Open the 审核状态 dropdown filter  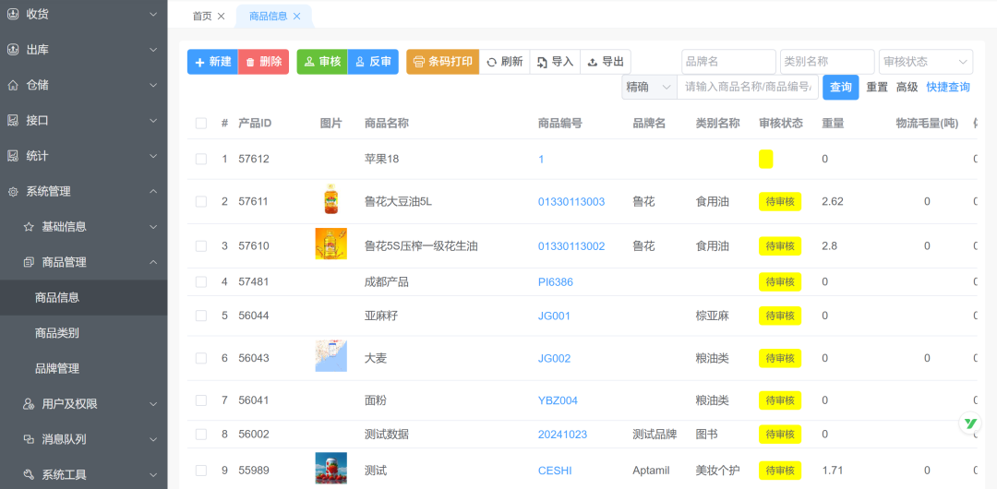[925, 62]
